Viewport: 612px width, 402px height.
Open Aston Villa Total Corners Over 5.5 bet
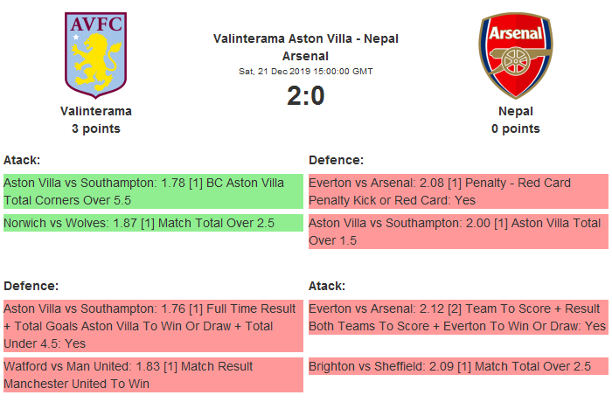pos(153,191)
